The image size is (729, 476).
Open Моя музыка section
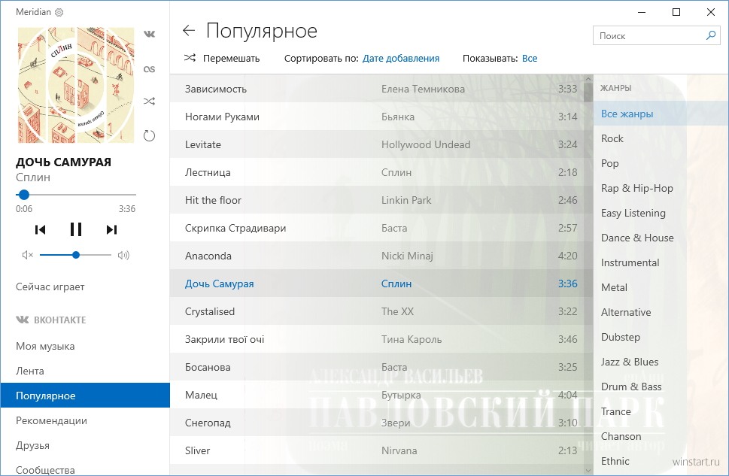pyautogui.click(x=45, y=347)
